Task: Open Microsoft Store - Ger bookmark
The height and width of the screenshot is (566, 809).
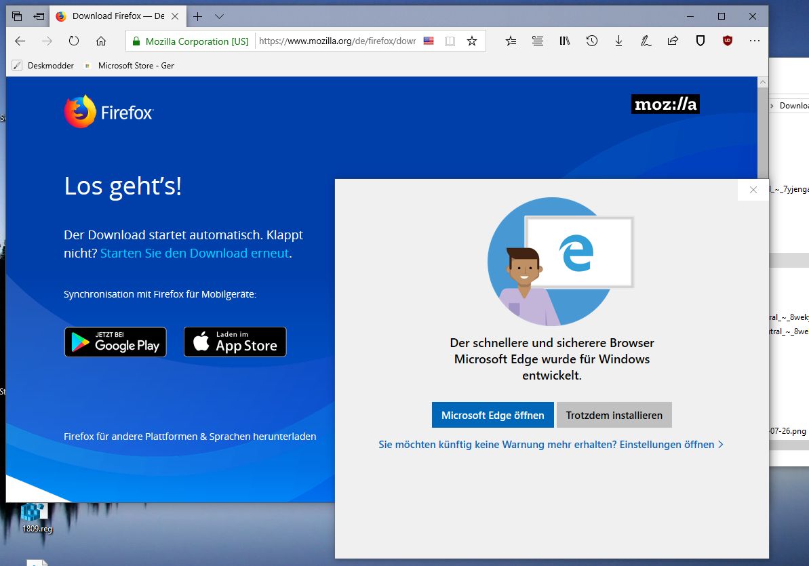Action: (x=129, y=66)
